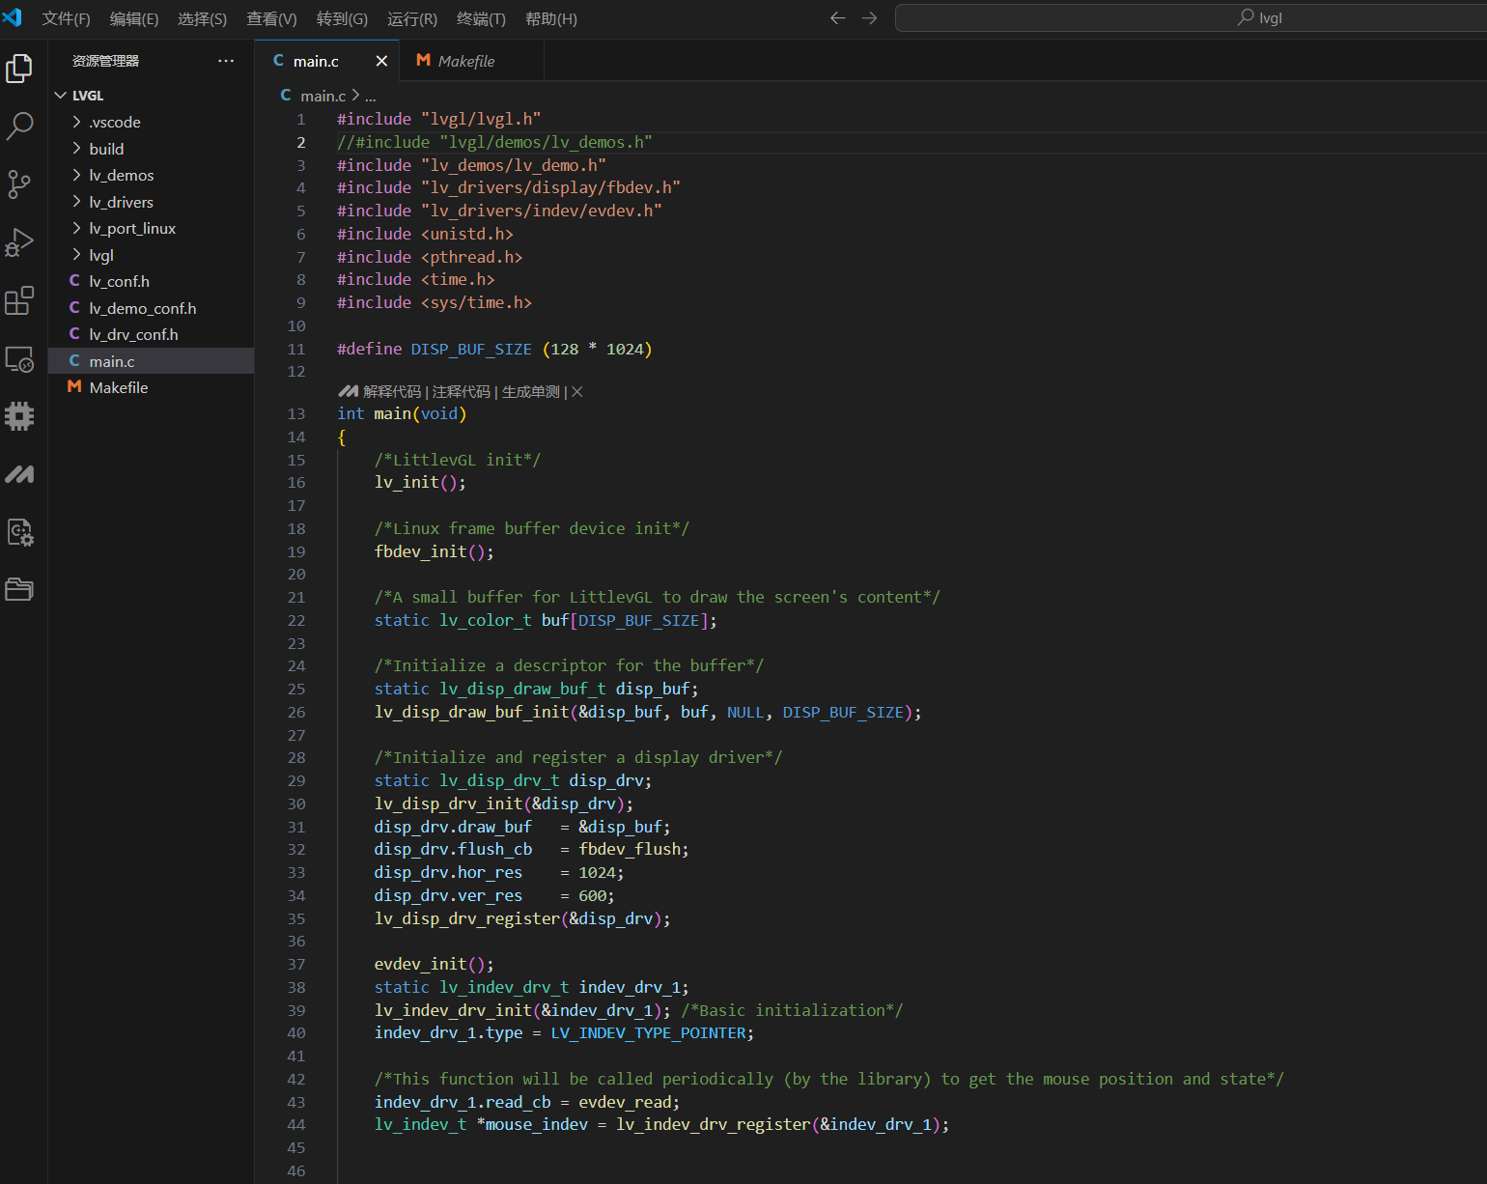1487x1184 pixels.
Task: Open the MarsCode AI assistant sidebar icon
Action: pyautogui.click(x=19, y=474)
